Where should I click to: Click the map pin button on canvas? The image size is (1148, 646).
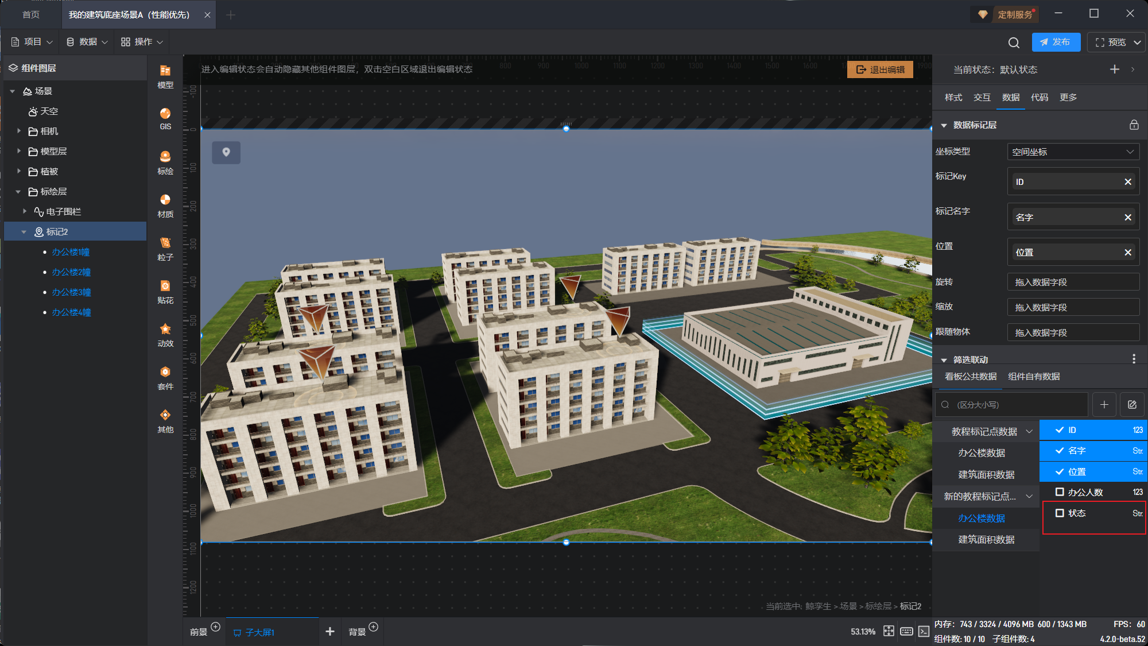tap(226, 152)
